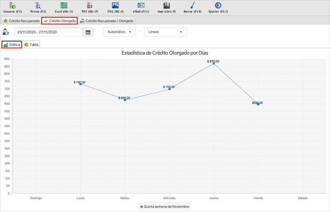
Task: Click the Generar (F2) report icon
Action: click(x=12, y=6)
